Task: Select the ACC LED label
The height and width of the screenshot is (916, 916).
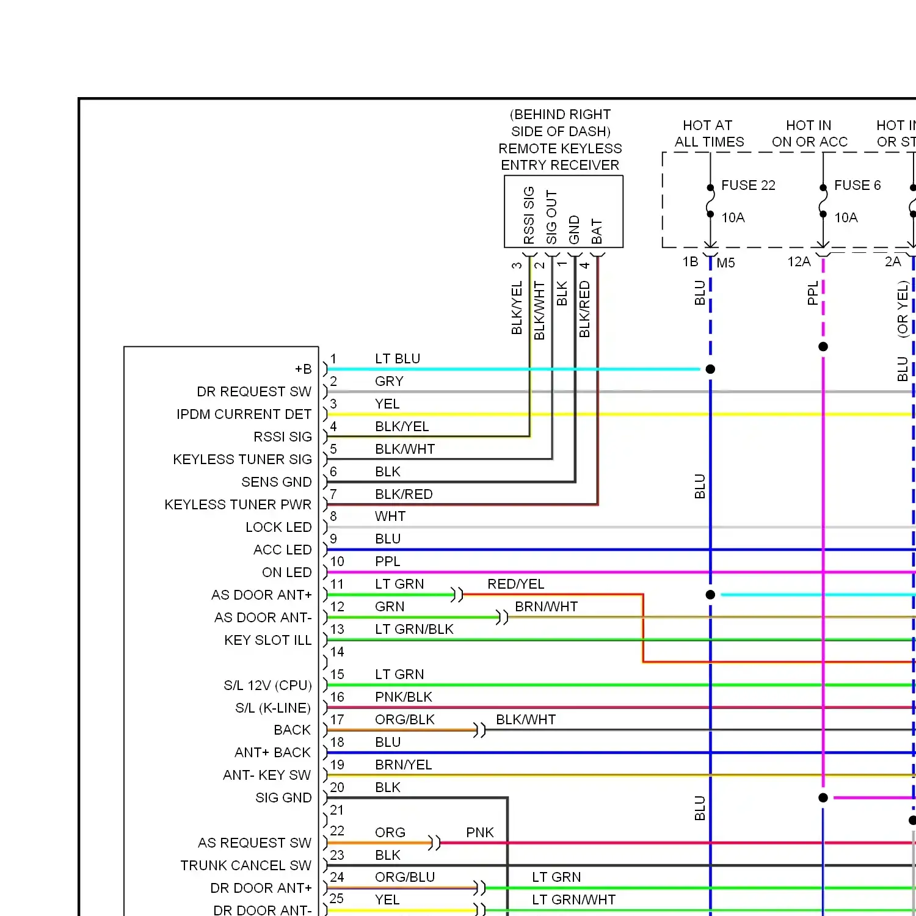Action: 283,550
